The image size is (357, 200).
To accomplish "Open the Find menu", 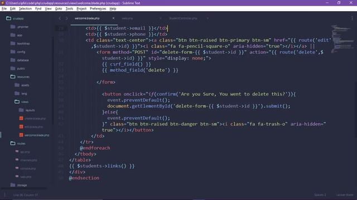I will point(38,9).
